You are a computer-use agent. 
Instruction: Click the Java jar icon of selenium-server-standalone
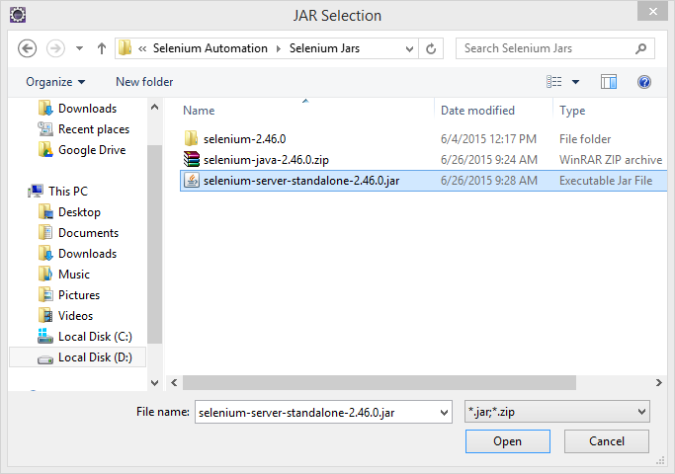click(191, 181)
